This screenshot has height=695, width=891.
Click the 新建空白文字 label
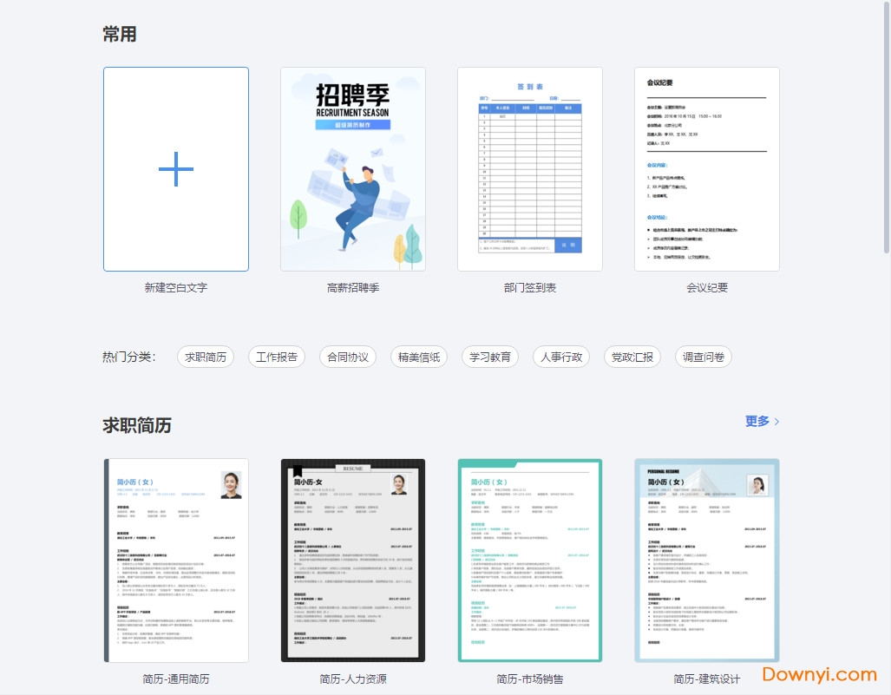pyautogui.click(x=176, y=287)
